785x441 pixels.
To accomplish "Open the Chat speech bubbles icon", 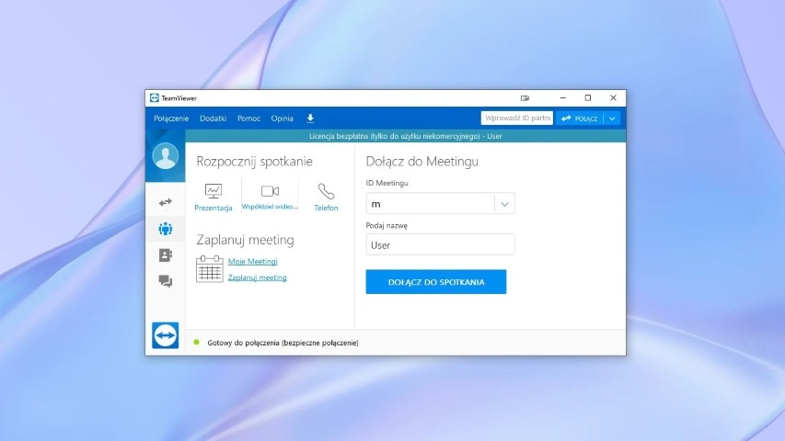I will click(166, 281).
